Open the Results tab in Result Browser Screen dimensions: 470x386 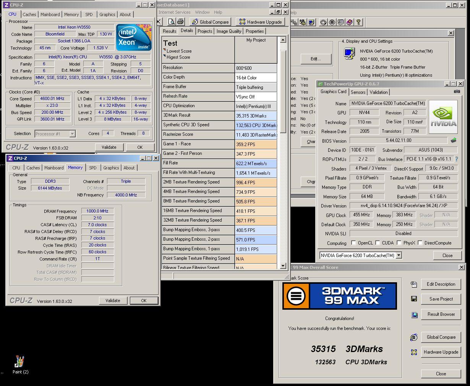pyautogui.click(x=169, y=31)
